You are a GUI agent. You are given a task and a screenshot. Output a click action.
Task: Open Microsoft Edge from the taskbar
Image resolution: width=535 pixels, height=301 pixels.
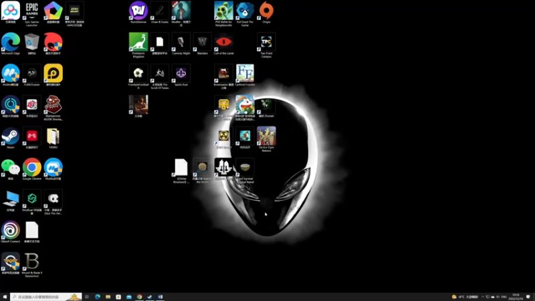point(98,297)
